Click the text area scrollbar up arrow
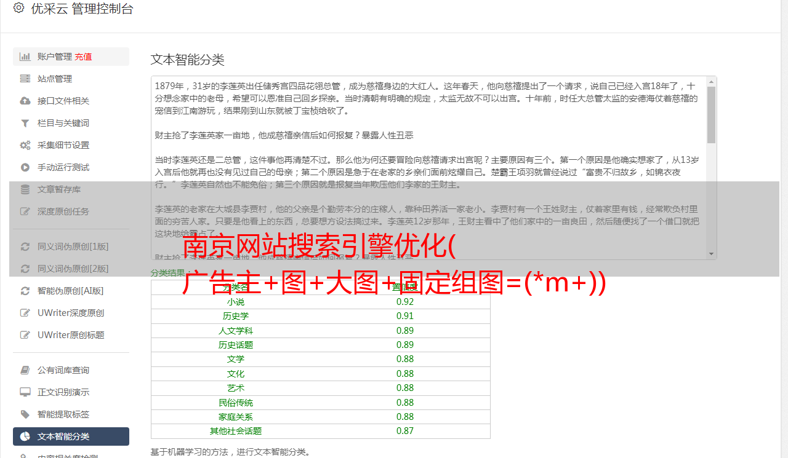 pos(712,81)
